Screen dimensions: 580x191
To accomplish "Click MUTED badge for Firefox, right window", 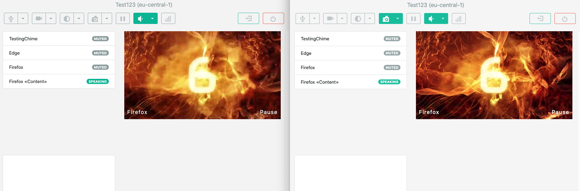I will click(392, 68).
